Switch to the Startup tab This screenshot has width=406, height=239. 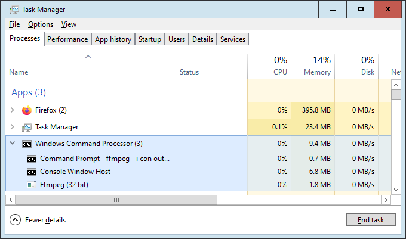[149, 39]
